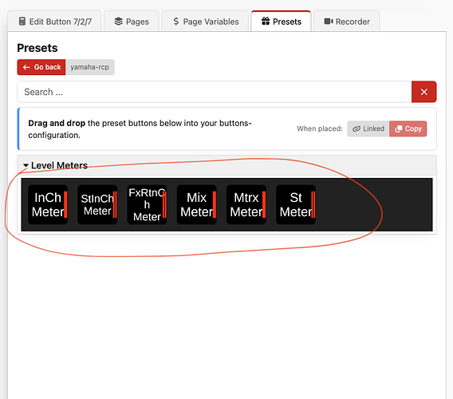Select the Mtrx Meter preset button
The image size is (453, 399).
click(246, 205)
